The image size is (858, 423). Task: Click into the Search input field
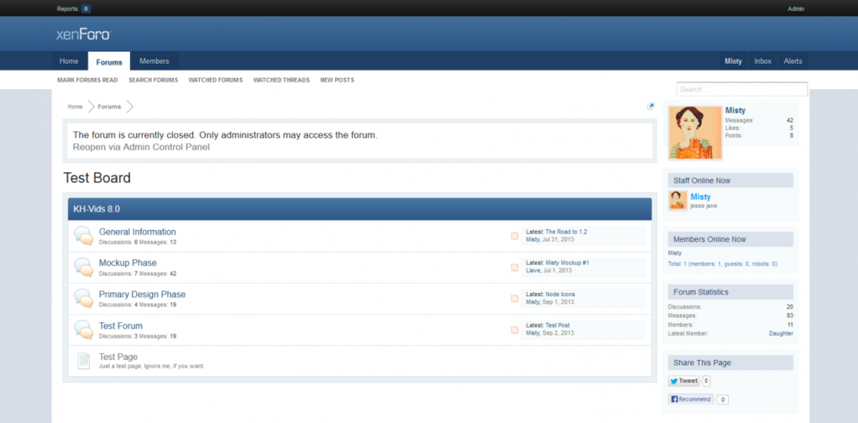click(741, 90)
